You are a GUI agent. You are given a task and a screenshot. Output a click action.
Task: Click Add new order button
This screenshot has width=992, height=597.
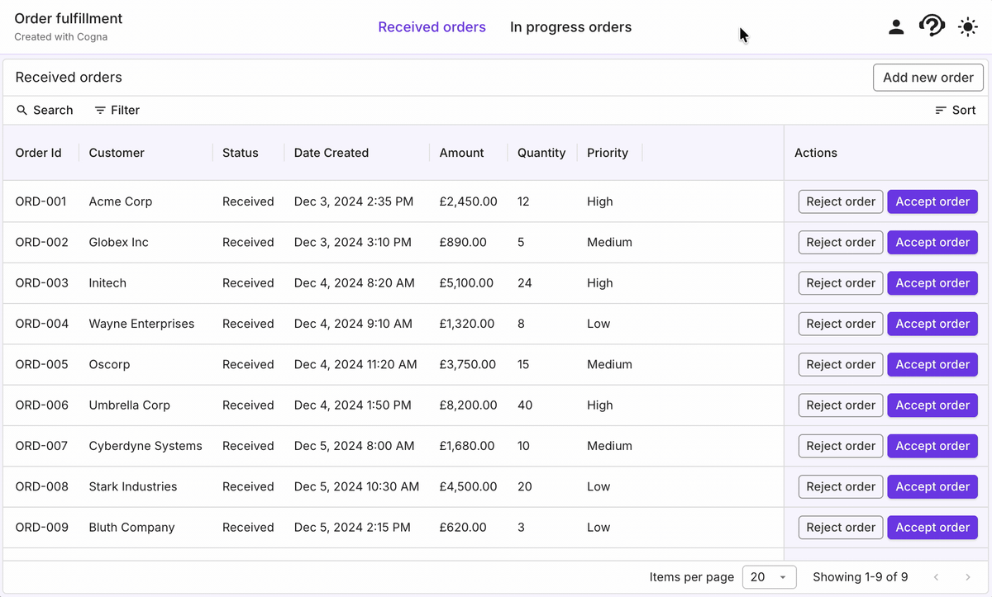tap(928, 78)
